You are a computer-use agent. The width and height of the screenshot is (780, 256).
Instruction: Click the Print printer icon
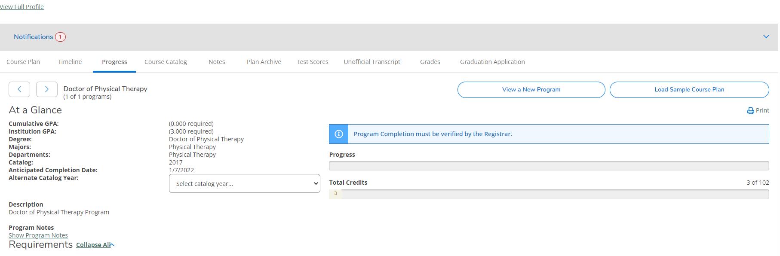[750, 111]
